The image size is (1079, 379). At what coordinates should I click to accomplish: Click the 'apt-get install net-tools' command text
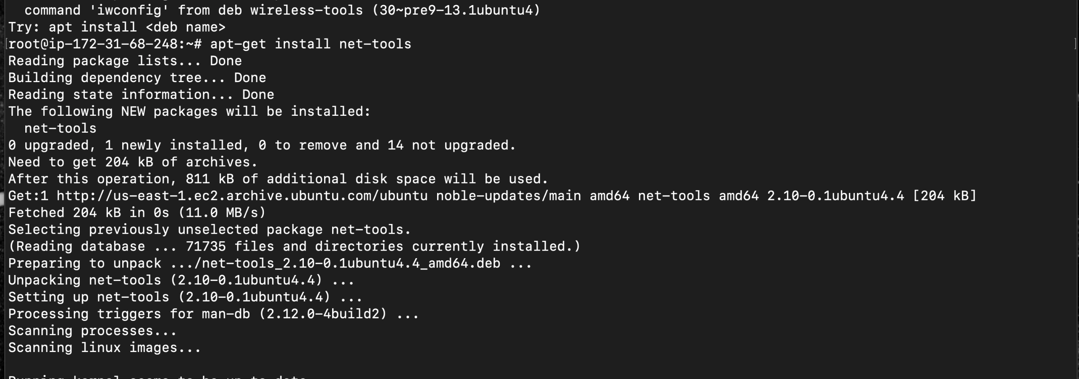(310, 44)
